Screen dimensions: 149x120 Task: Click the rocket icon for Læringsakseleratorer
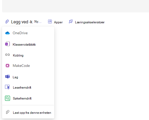click(71, 22)
